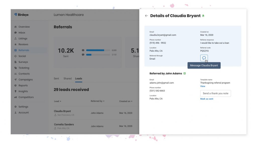The width and height of the screenshot is (257, 145).
Task: Click the Competitors bar chart icon
Action: [x=15, y=97]
